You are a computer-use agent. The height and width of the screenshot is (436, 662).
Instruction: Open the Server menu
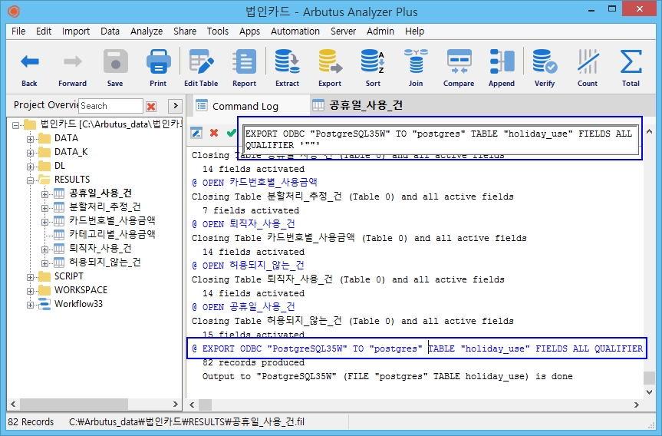point(343,31)
